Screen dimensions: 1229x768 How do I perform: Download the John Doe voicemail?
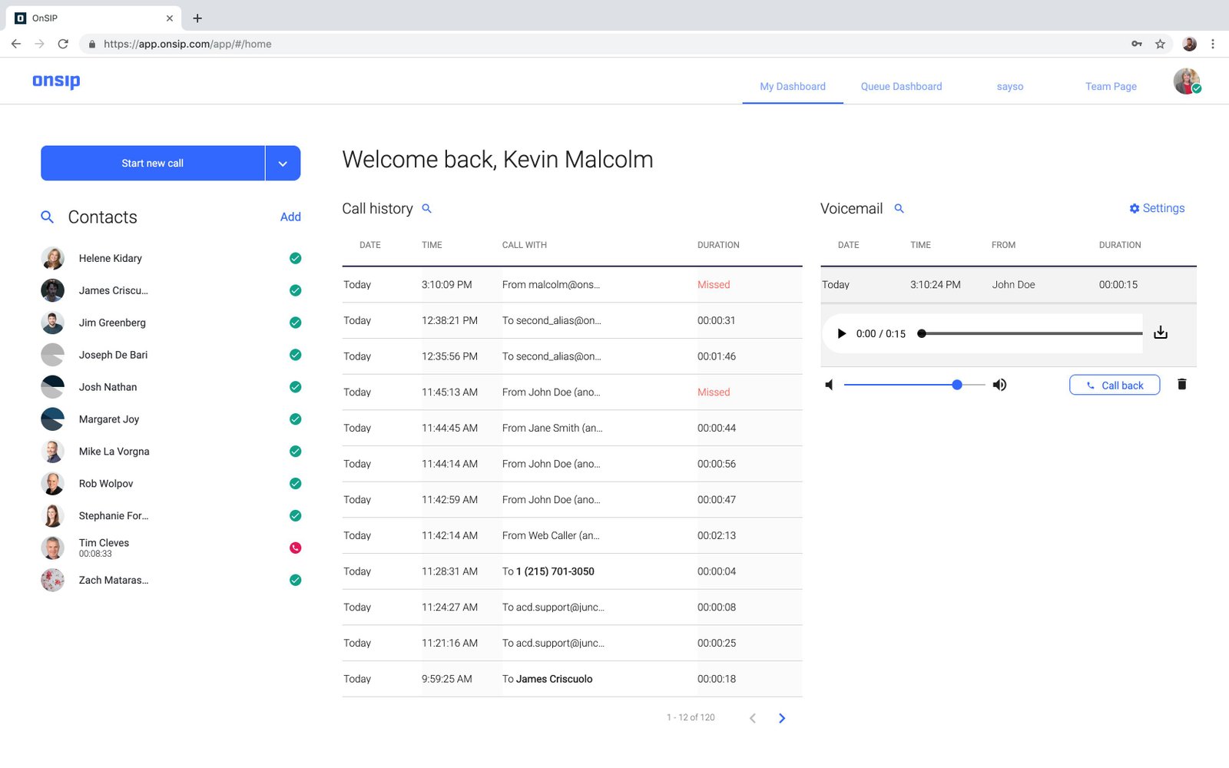[x=1161, y=333]
